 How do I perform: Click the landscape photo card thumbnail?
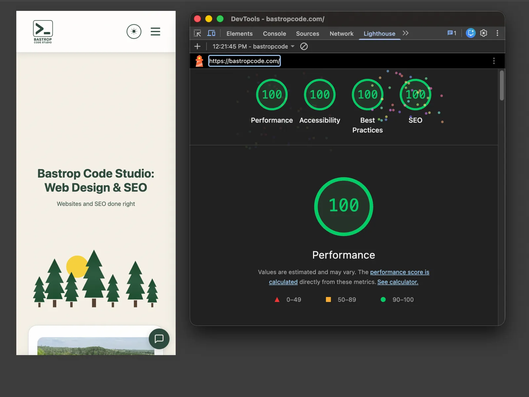click(x=96, y=346)
